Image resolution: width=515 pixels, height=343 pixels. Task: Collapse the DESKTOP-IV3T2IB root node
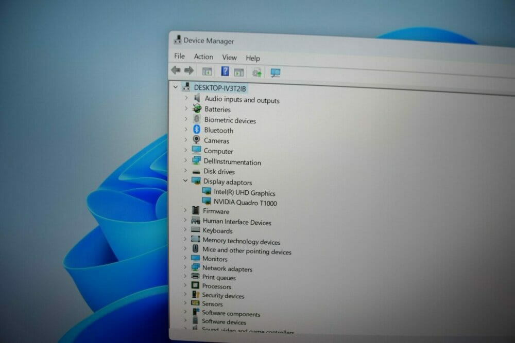pos(176,87)
